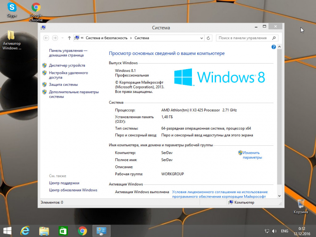Open the clock showing 0:12 12.12.2016

click(302, 231)
